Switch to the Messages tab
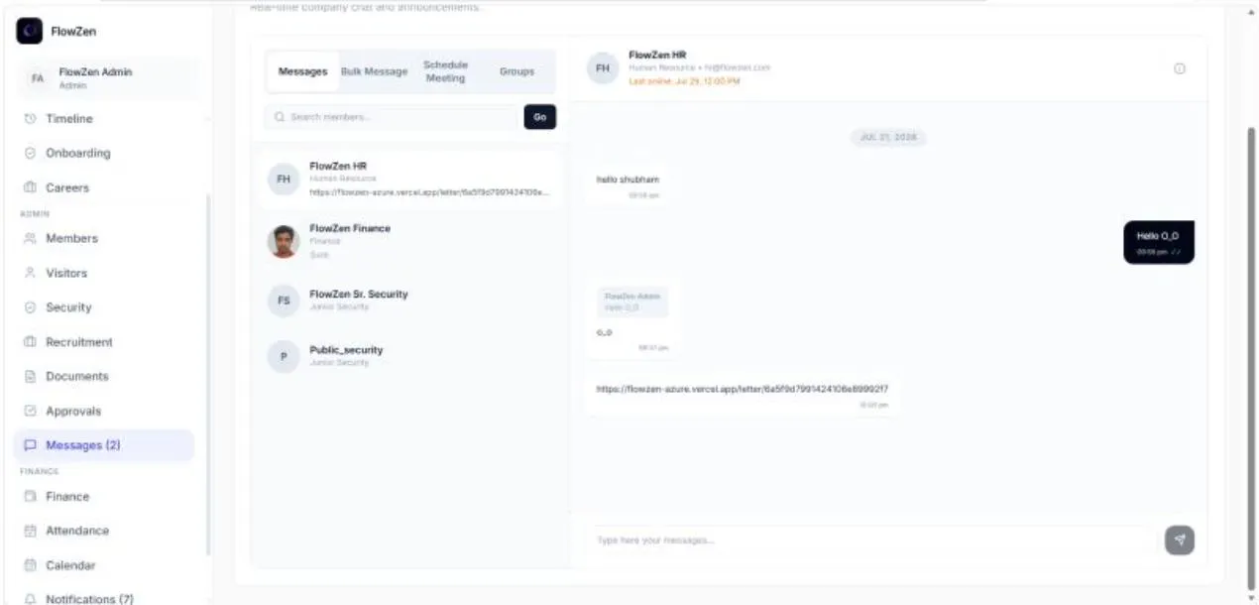Image resolution: width=1259 pixels, height=605 pixels. point(302,71)
